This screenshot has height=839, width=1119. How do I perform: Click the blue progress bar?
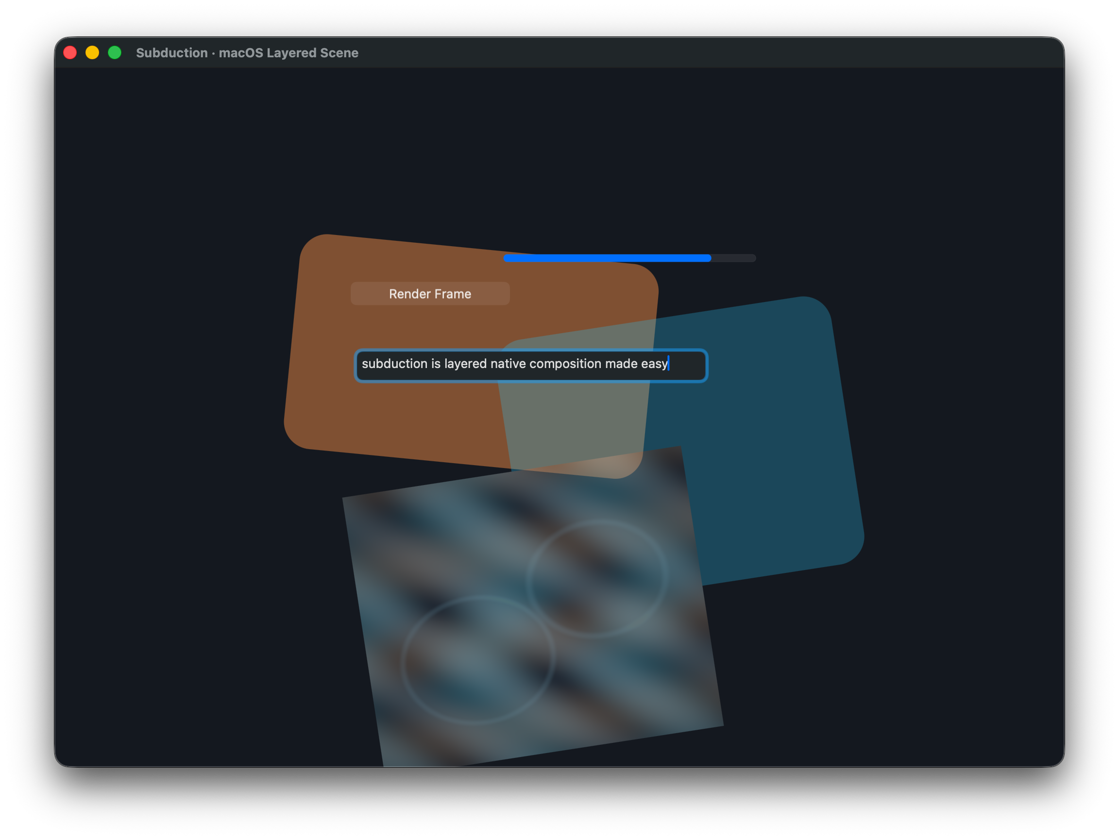pyautogui.click(x=607, y=258)
